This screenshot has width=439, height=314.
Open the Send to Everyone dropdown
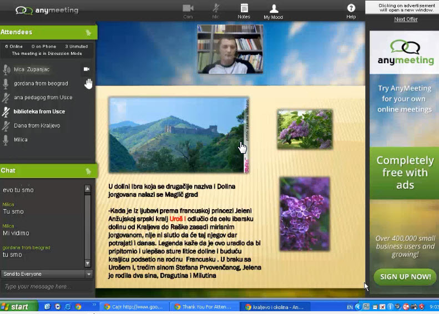tap(88, 274)
